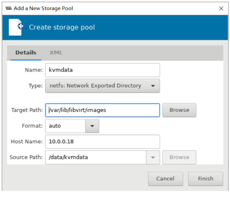This screenshot has width=230, height=197.
Task: Switch to the Details tab
Action: [26, 53]
